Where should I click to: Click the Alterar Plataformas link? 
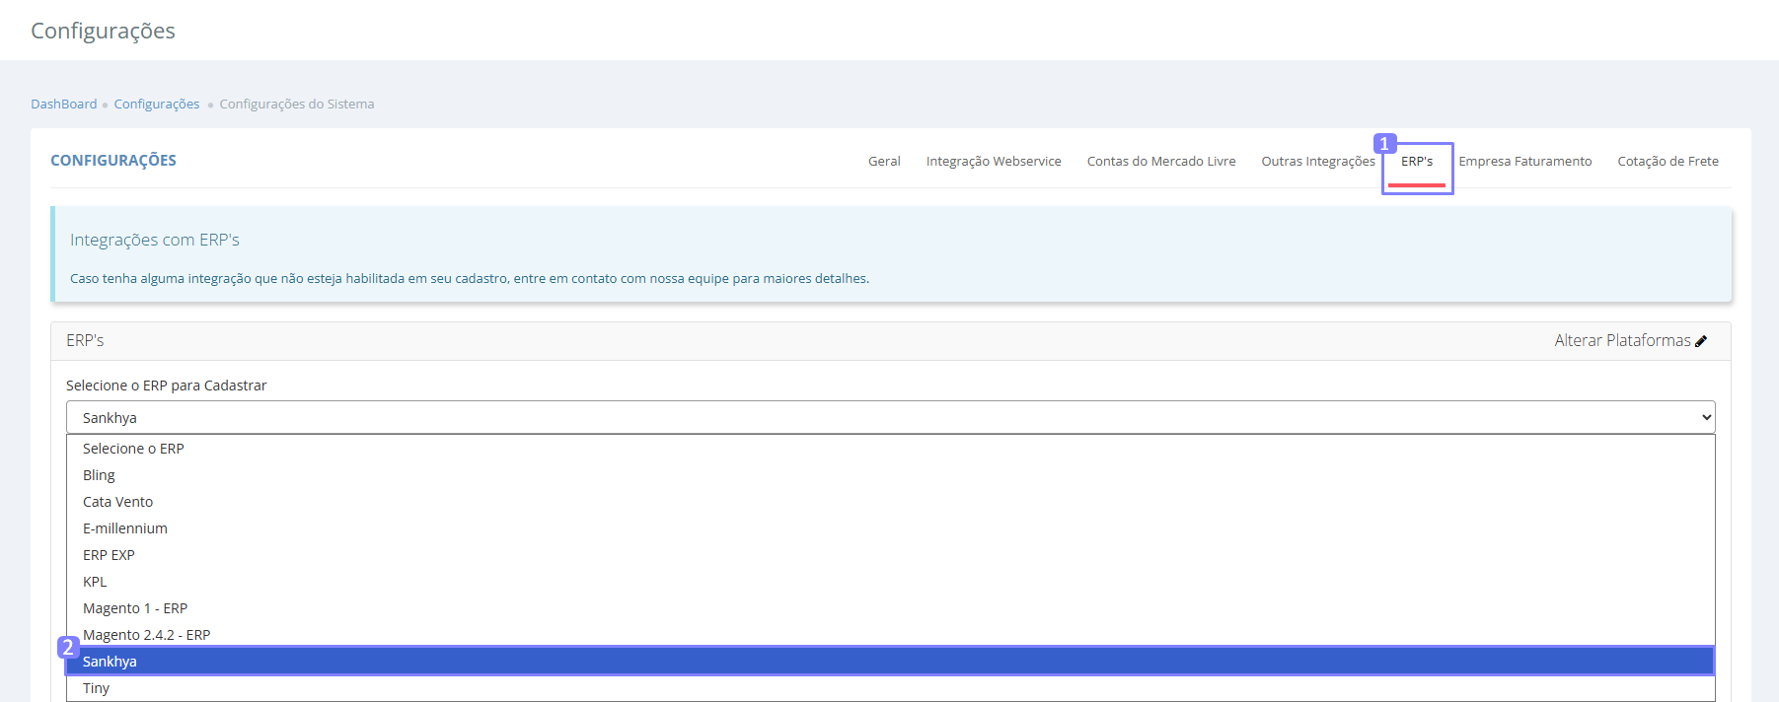(x=1623, y=340)
